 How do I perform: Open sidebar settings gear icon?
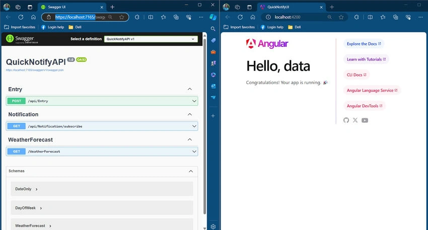(x=213, y=226)
